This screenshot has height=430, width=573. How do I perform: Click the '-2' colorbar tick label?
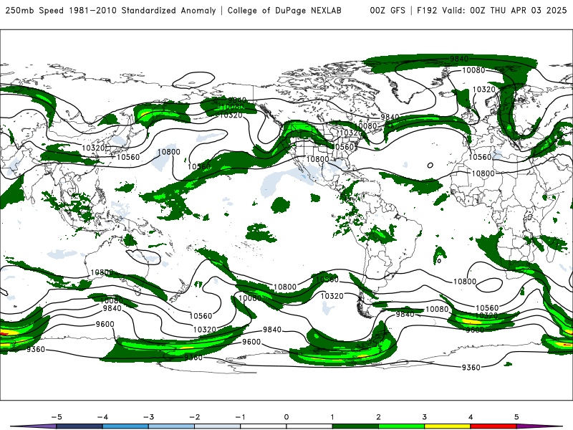(194, 417)
